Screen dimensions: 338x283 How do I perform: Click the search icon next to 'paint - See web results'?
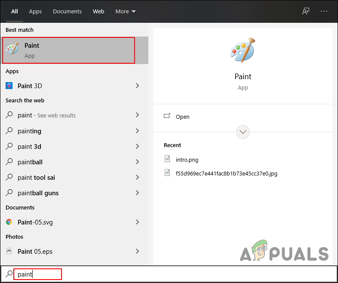[9, 115]
